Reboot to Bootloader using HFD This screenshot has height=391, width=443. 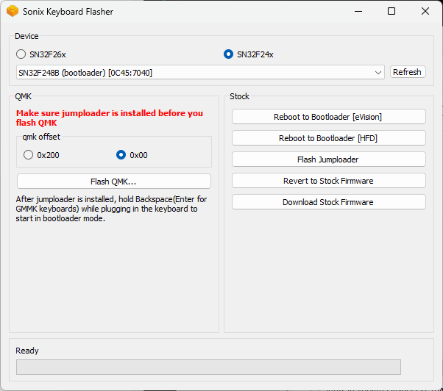329,138
